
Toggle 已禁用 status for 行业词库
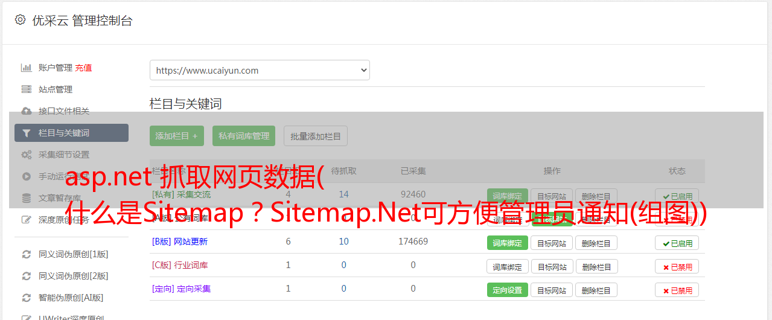click(x=677, y=266)
